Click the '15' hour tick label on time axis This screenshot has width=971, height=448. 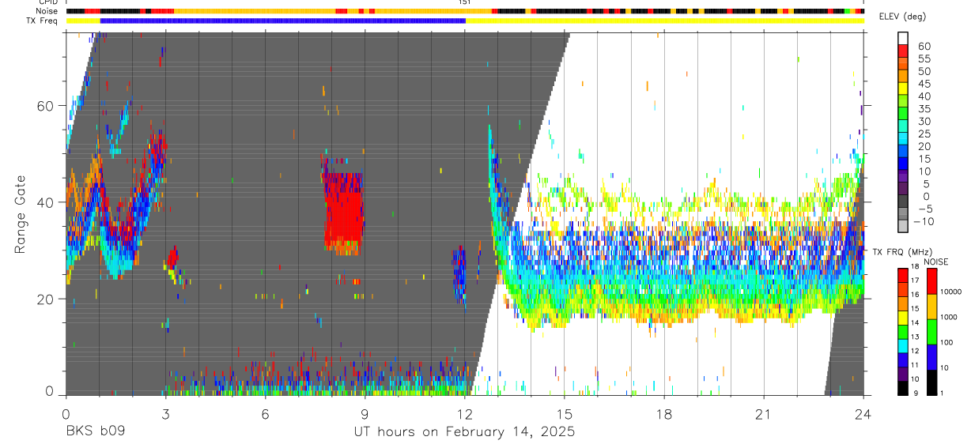(565, 413)
